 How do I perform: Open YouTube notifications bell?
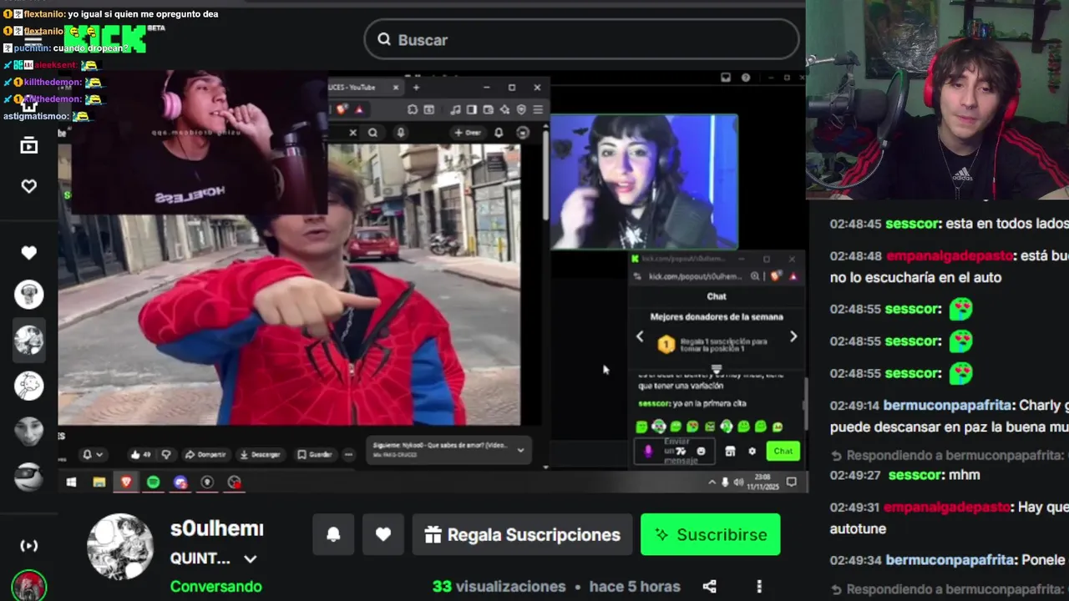(499, 132)
